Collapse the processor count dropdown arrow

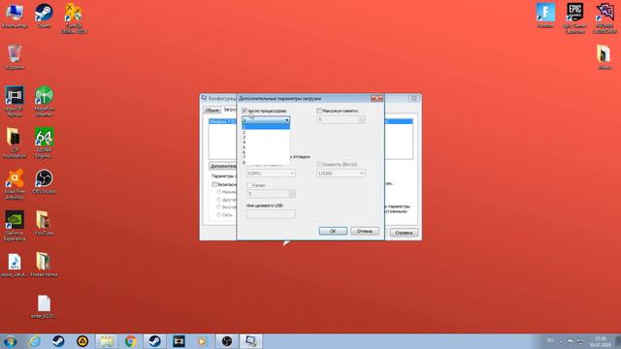click(287, 120)
